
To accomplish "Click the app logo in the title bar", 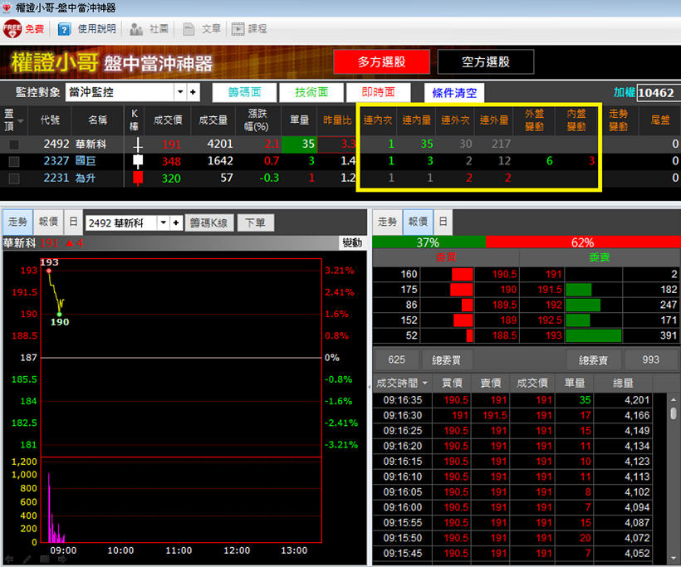I will tap(7, 7).
